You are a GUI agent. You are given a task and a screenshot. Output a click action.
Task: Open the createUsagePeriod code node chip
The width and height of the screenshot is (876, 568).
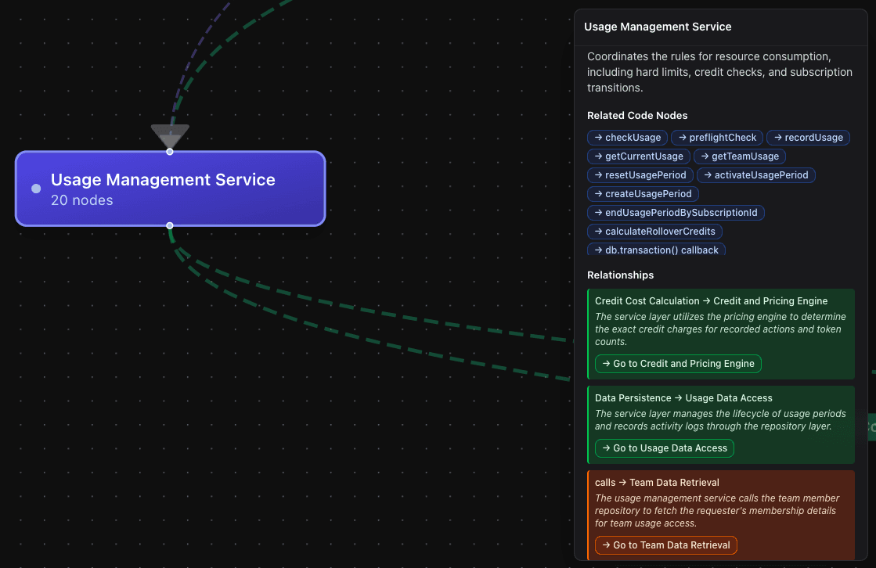(x=643, y=194)
